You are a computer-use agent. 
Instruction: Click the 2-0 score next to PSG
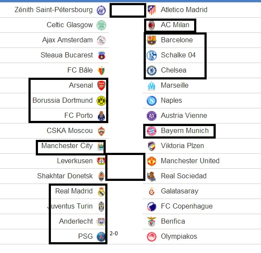pos(114,234)
